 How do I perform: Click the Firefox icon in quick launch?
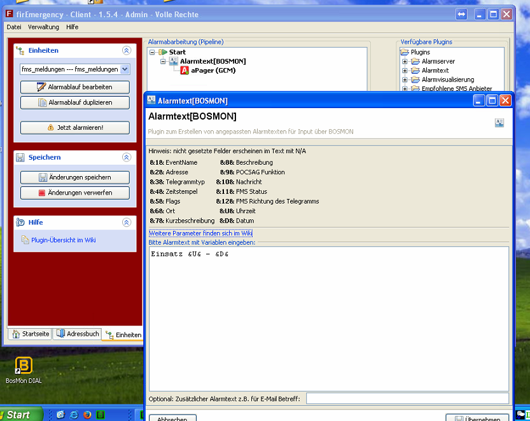(87, 415)
